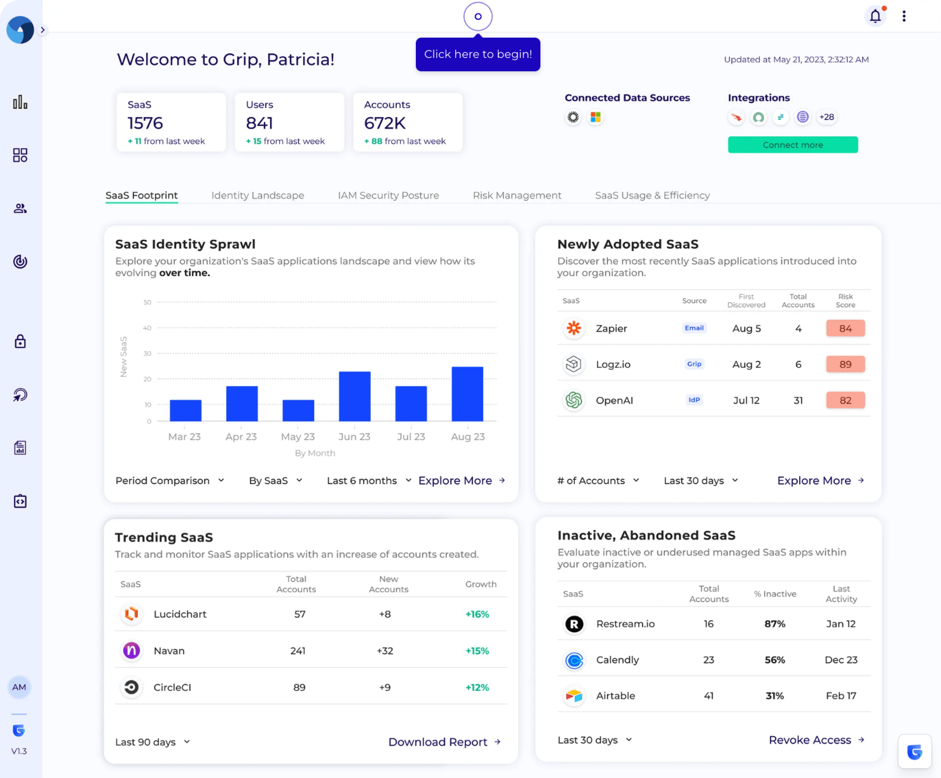The width and height of the screenshot is (941, 778).
Task: Click the dashboard grid sidebar icon
Action: (20, 155)
